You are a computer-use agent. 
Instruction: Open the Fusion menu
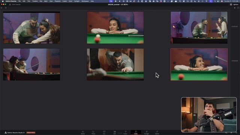(x=64, y=1)
